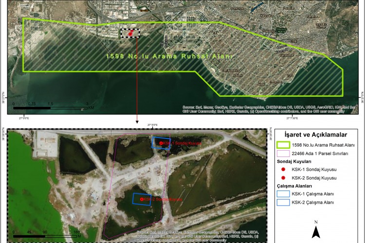Select the blue legend swatch for KSK-1 Çalışma Alanı
This screenshot has width=365, height=243.
click(x=283, y=194)
